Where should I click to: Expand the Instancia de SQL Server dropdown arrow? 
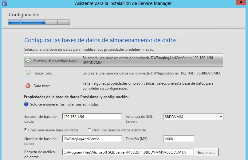tap(221, 117)
